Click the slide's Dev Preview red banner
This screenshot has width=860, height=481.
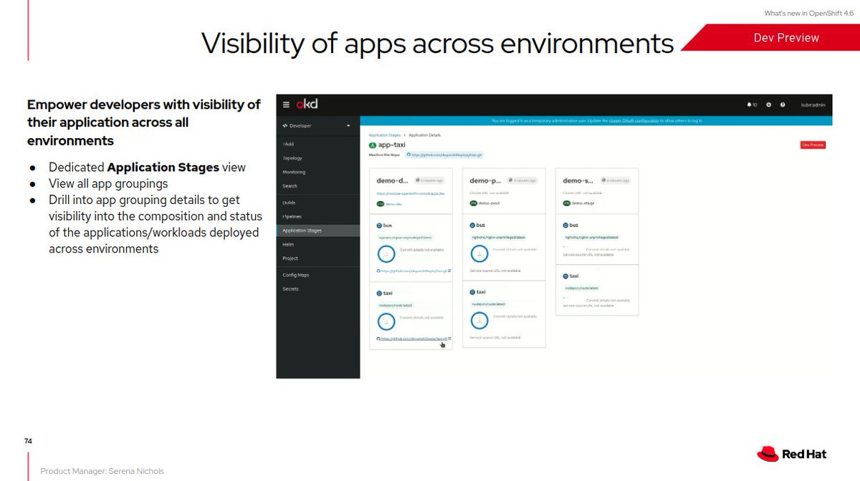point(770,37)
